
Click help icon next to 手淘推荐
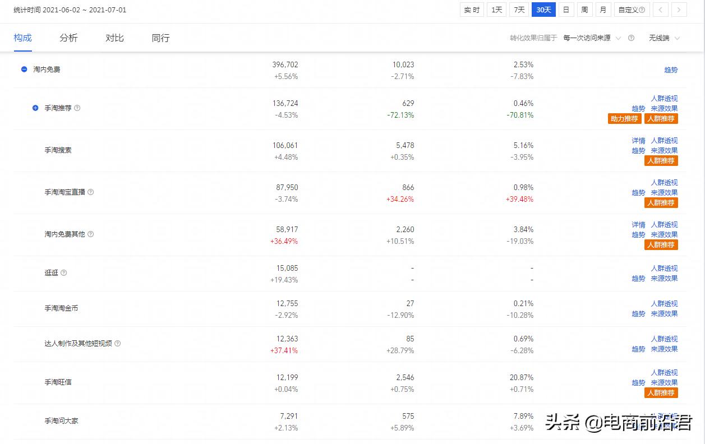77,108
